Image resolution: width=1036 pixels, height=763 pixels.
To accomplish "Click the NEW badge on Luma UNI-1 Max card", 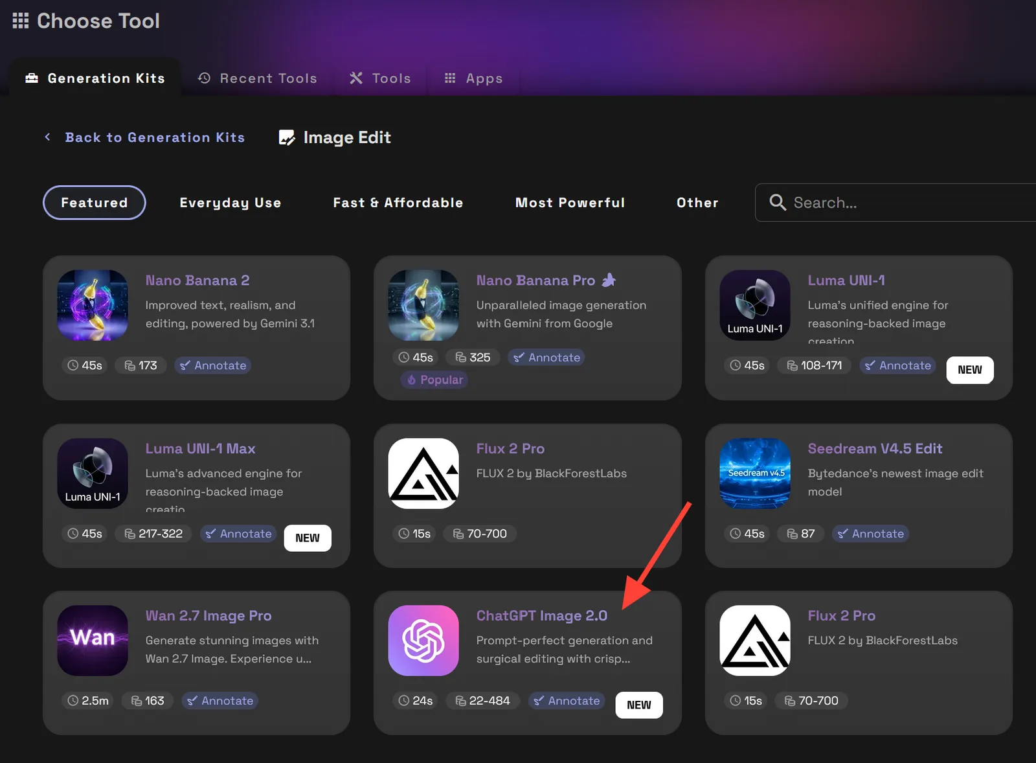I will tap(308, 538).
